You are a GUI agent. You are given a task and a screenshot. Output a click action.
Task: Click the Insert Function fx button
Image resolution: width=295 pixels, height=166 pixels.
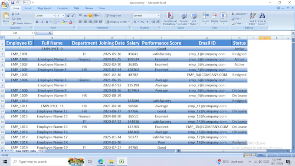(x=50, y=33)
